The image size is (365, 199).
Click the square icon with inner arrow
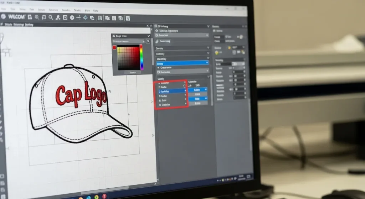click(x=65, y=18)
